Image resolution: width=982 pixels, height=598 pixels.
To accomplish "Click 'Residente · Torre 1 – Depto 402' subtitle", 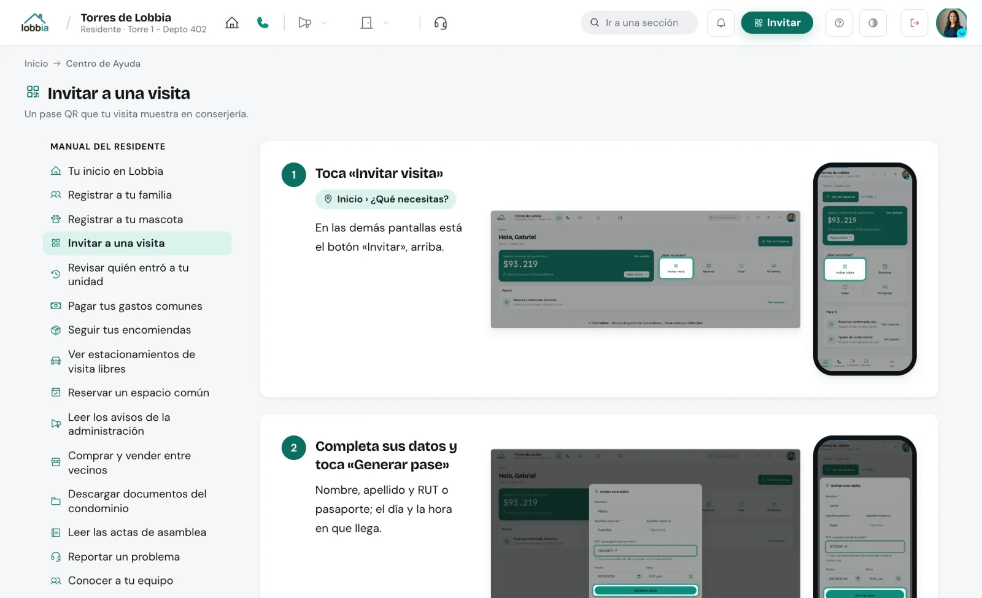I will tap(144, 29).
